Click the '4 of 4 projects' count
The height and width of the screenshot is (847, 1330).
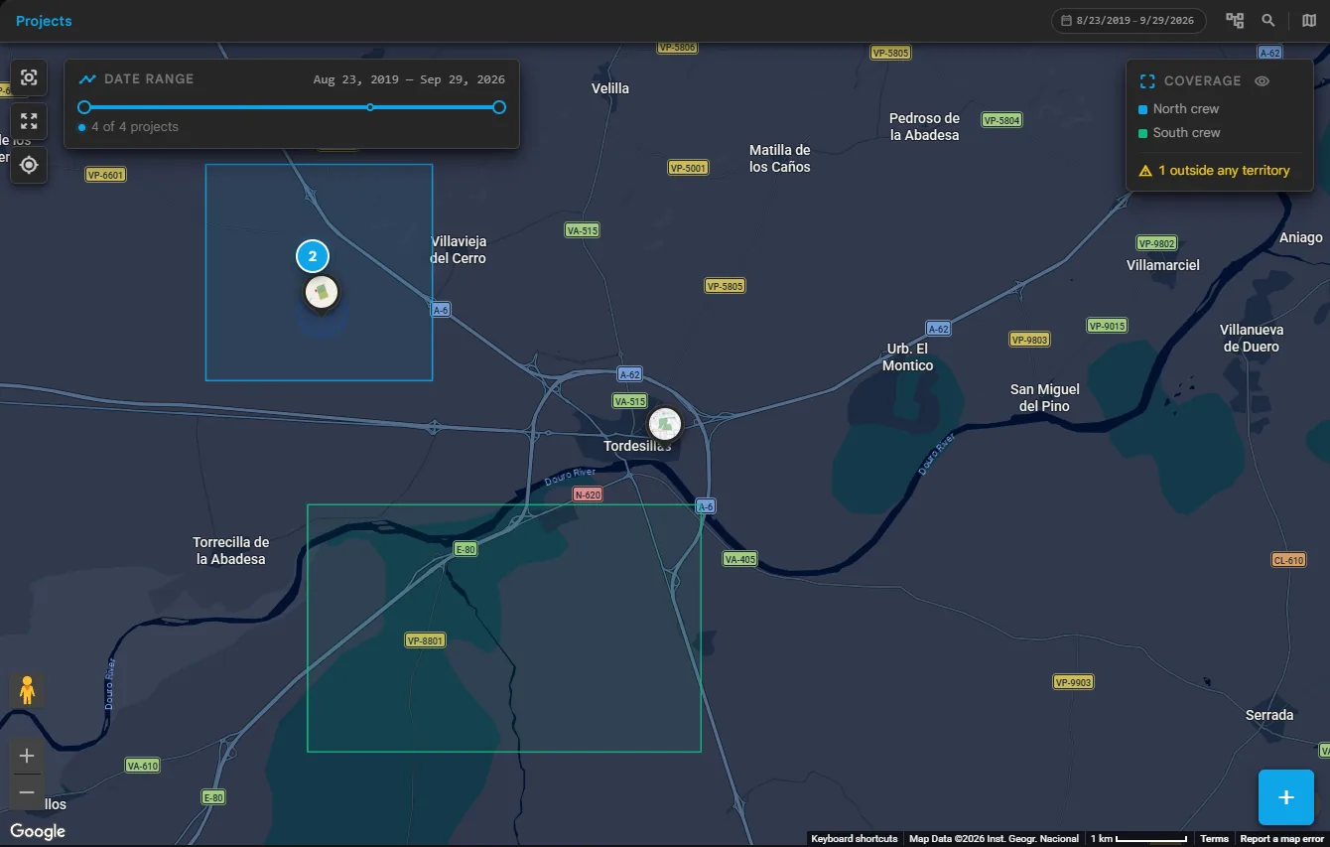[135, 127]
